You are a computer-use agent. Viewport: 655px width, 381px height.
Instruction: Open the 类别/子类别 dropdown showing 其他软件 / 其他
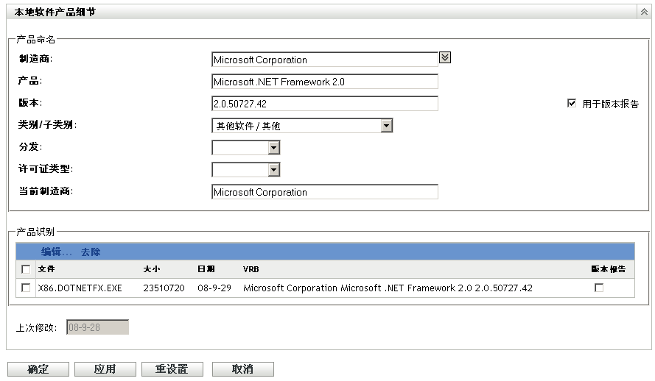[302, 126]
